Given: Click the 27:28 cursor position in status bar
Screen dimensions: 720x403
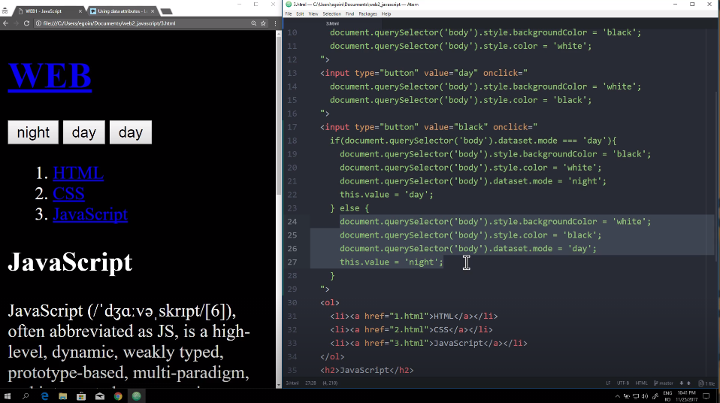Looking at the screenshot, I should 310,383.
